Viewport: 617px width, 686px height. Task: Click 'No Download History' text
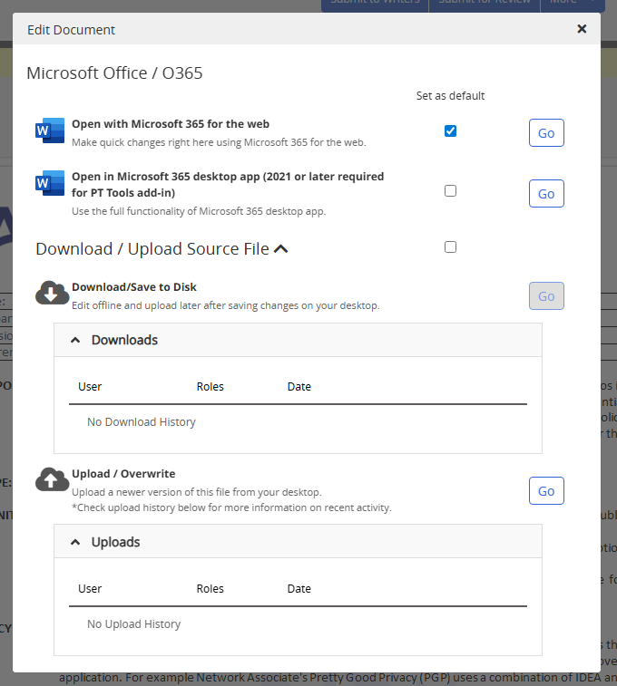pyautogui.click(x=141, y=421)
